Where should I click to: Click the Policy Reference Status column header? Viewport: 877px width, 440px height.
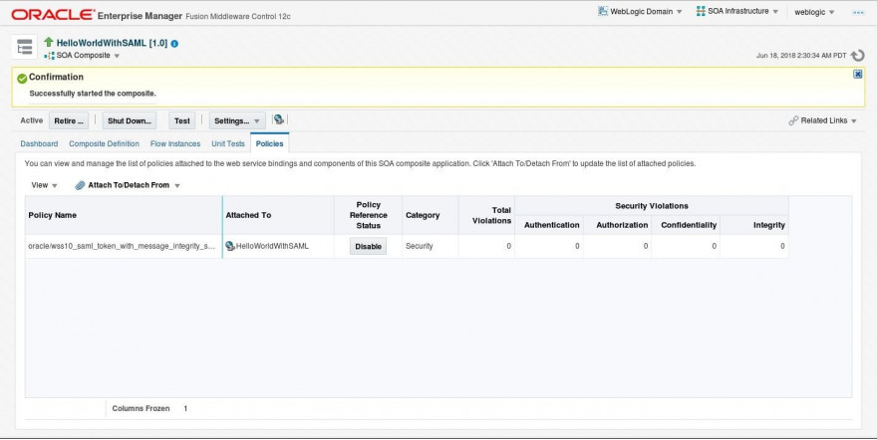[x=368, y=215]
